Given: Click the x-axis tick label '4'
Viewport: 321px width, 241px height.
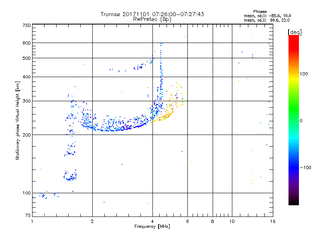Looking at the screenshot, I should (152, 221).
